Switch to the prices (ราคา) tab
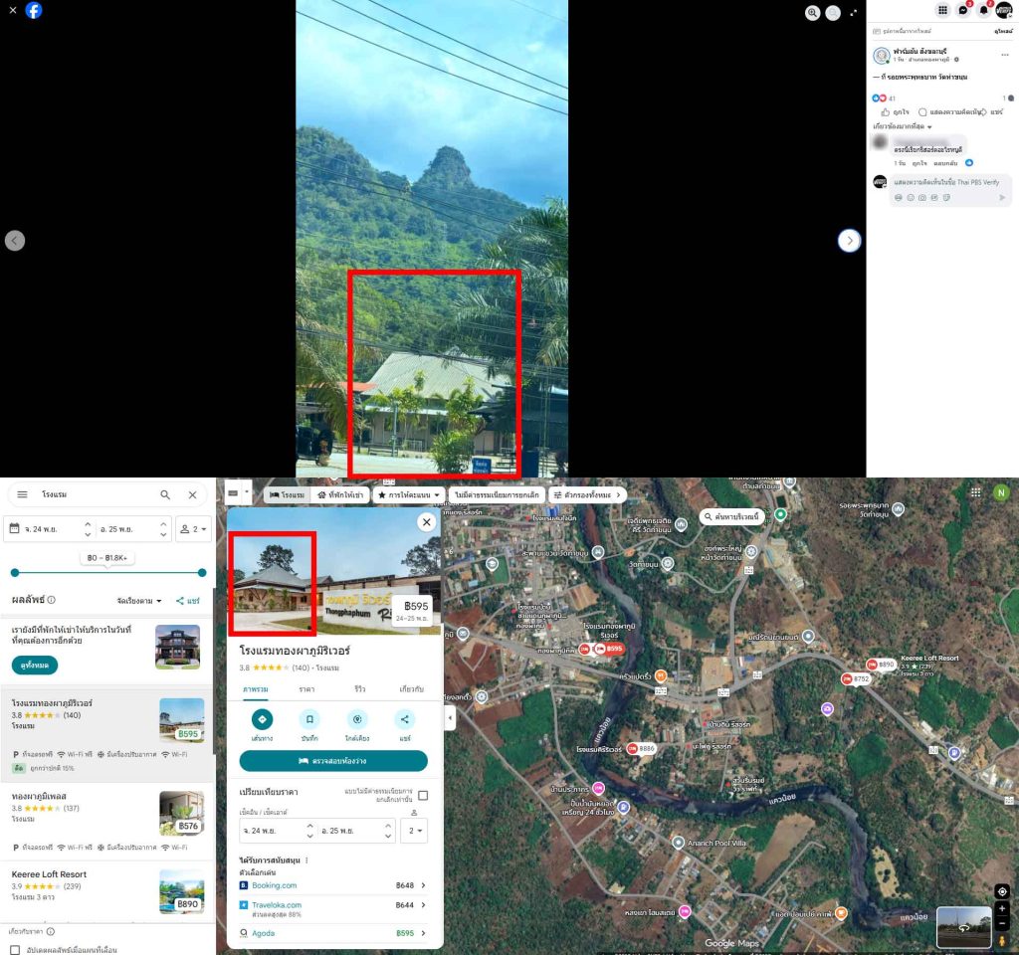This screenshot has width=1019, height=955. 307,689
